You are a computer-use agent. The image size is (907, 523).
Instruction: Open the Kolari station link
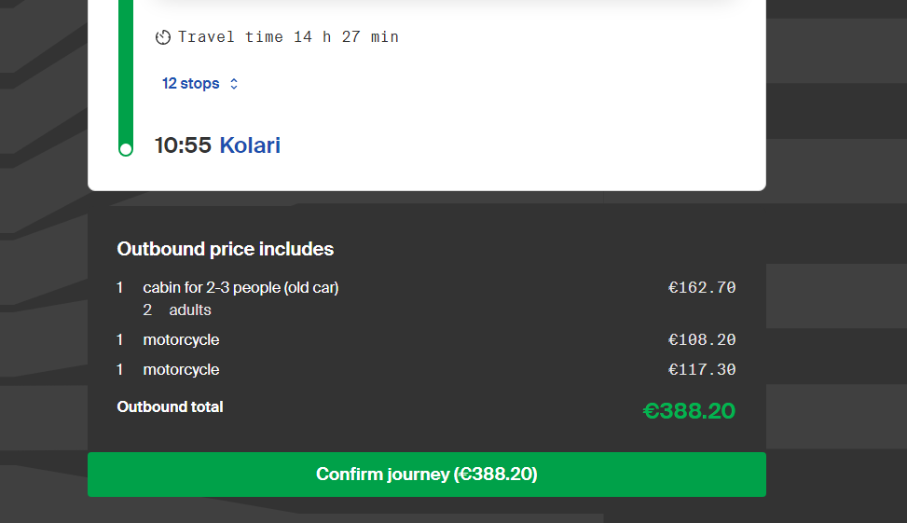point(250,145)
